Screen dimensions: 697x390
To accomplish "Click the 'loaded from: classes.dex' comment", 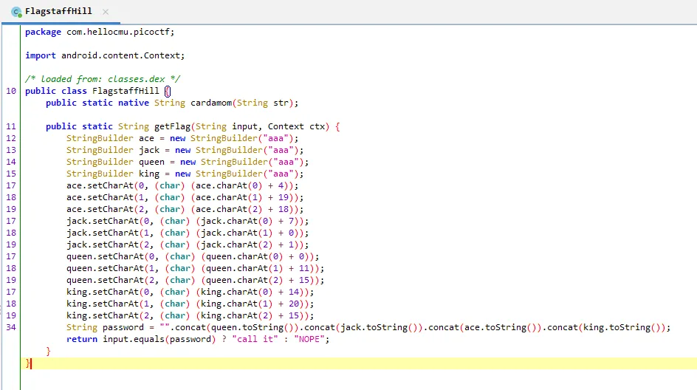I will 103,79.
